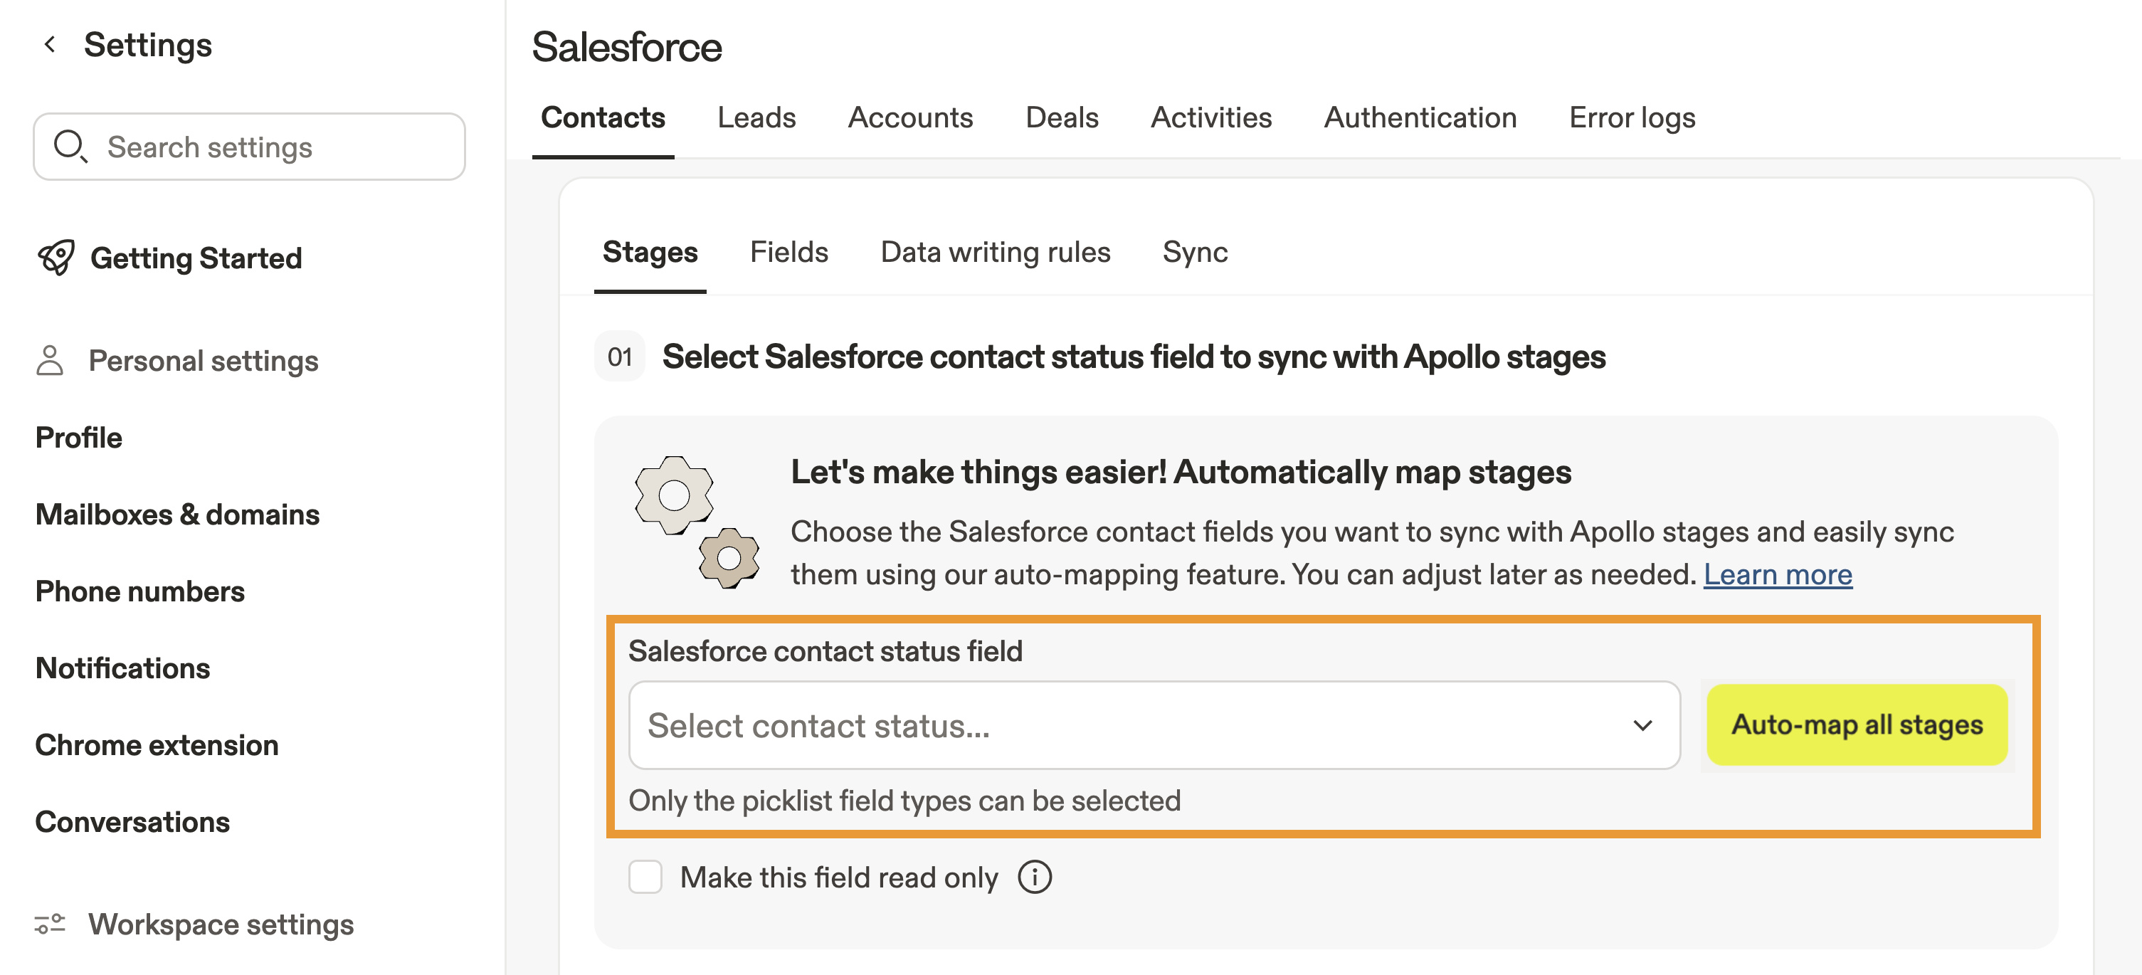Click the magnifier icon in search box
The image size is (2142, 975).
[70, 147]
